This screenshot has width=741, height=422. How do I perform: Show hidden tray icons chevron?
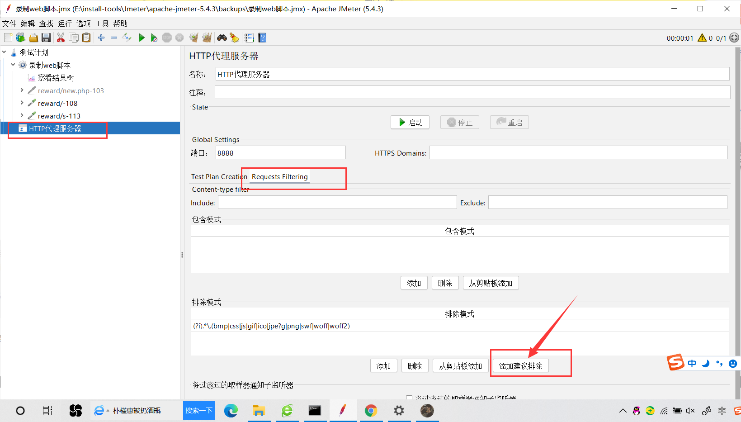pos(623,411)
